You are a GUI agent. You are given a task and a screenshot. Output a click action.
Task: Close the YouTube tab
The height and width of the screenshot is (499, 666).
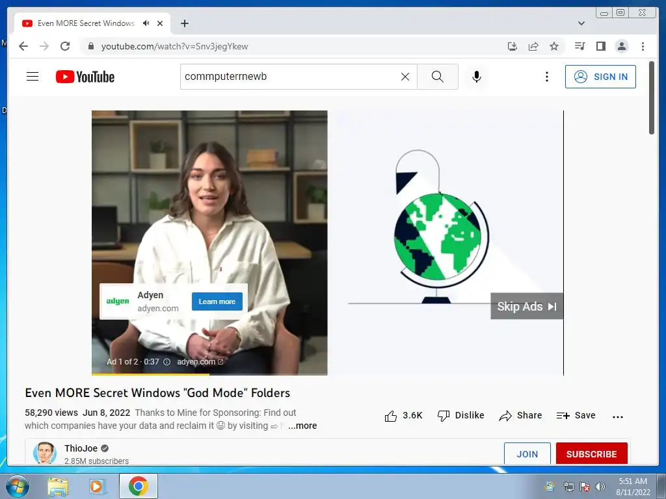coord(160,23)
